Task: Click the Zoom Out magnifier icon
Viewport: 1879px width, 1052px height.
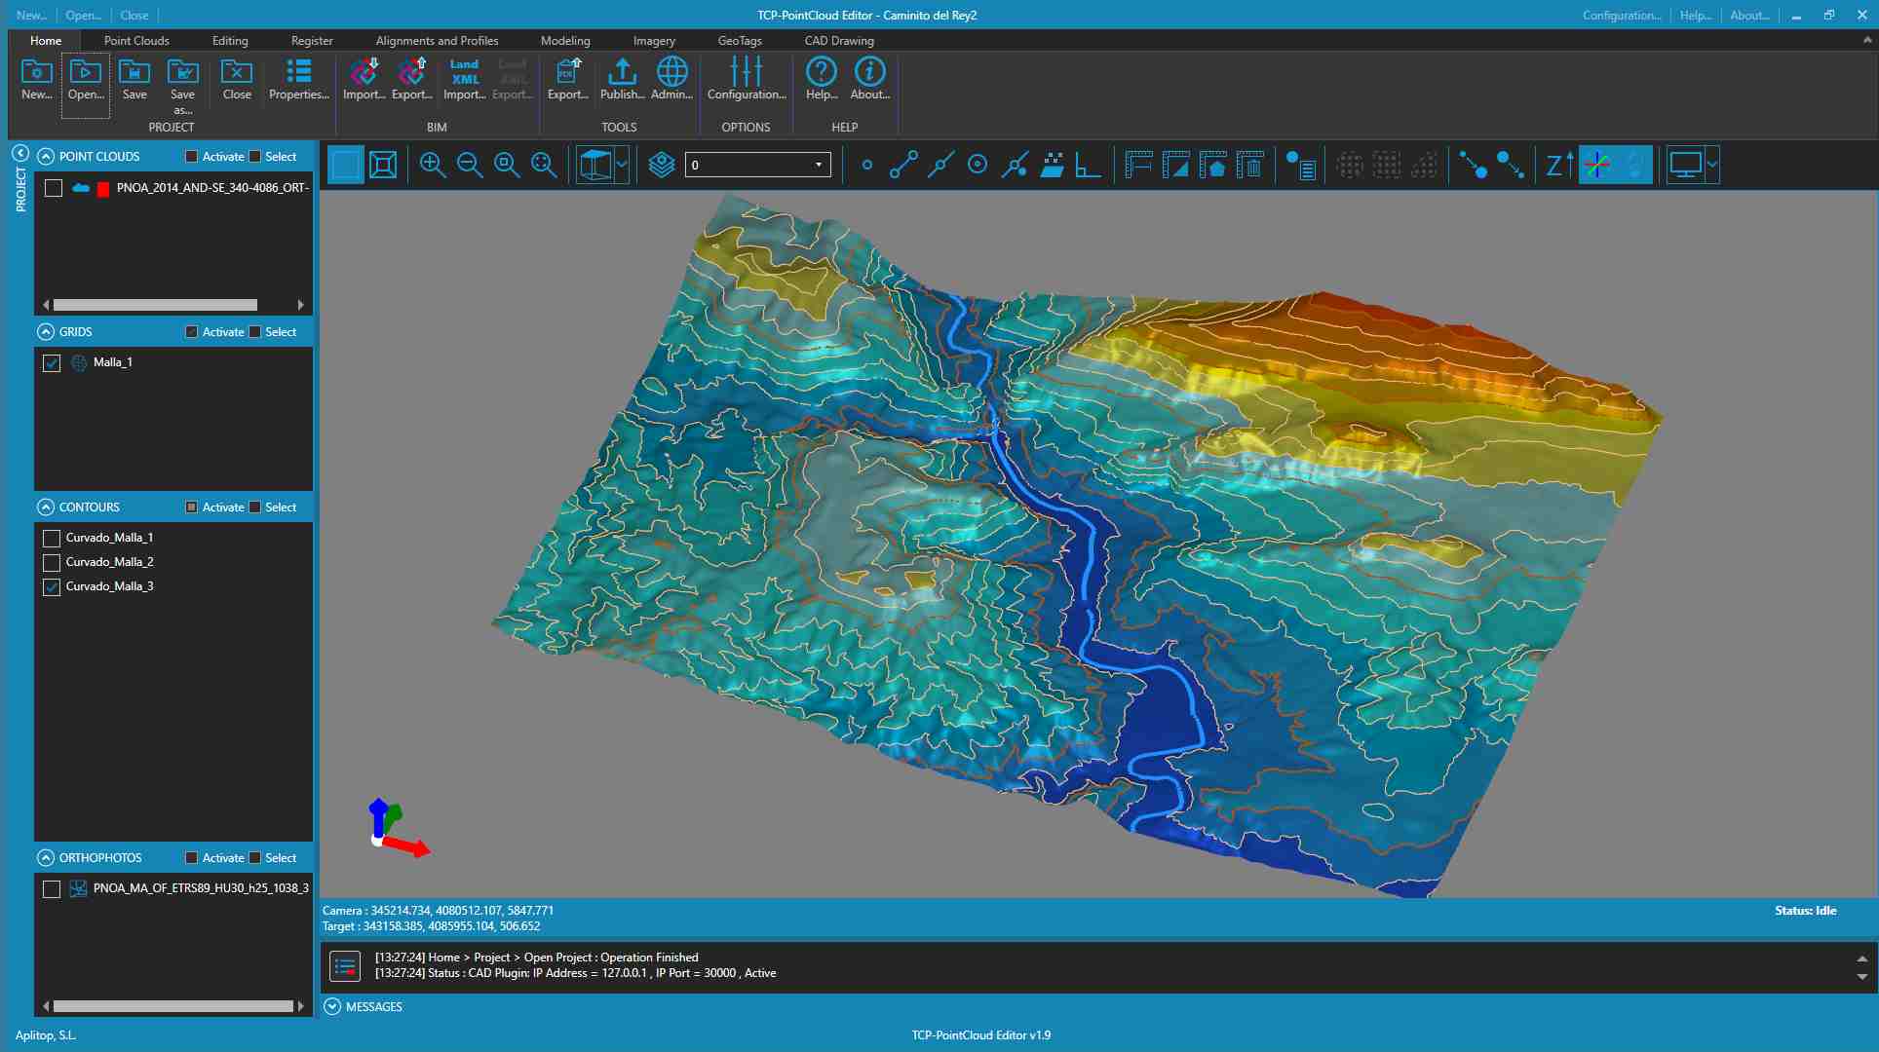Action: [470, 165]
